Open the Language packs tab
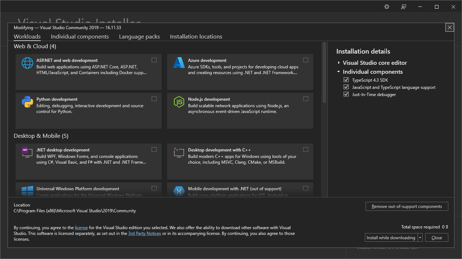The height and width of the screenshot is (259, 462). coord(139,37)
